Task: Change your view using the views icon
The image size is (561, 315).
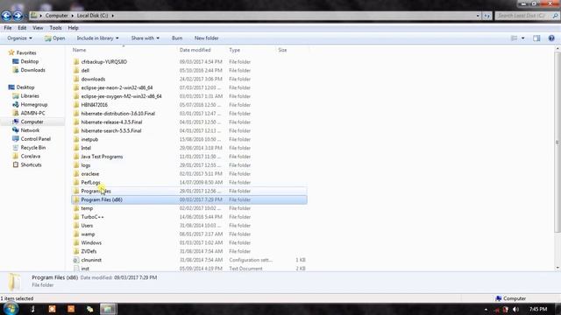Action: click(x=515, y=38)
